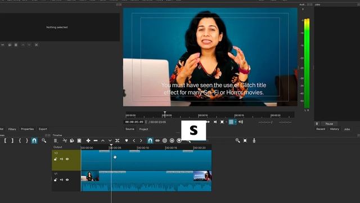Lock track V2
This screenshot has height=203, width=360.
(x=55, y=159)
